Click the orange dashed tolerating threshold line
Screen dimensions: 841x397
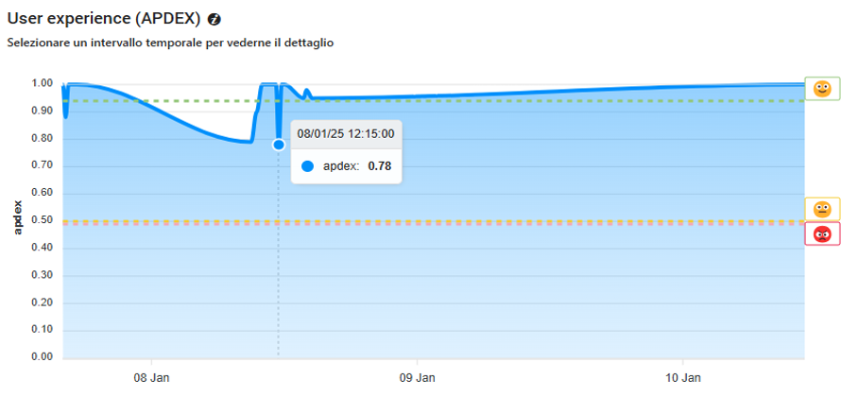click(567, 223)
